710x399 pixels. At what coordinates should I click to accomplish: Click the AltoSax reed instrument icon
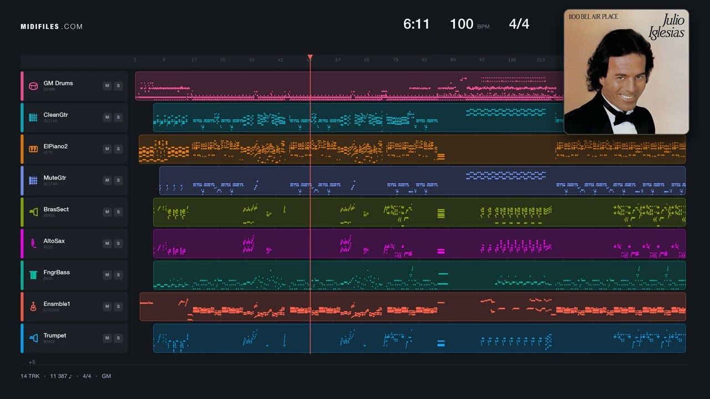point(33,244)
